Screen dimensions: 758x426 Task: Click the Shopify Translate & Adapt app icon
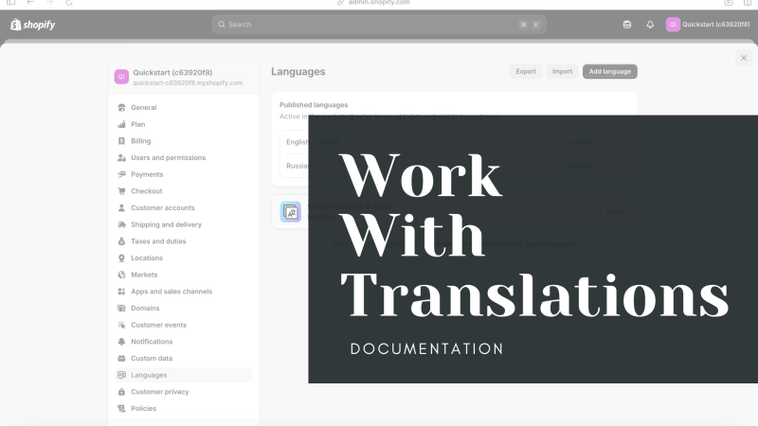pyautogui.click(x=291, y=211)
